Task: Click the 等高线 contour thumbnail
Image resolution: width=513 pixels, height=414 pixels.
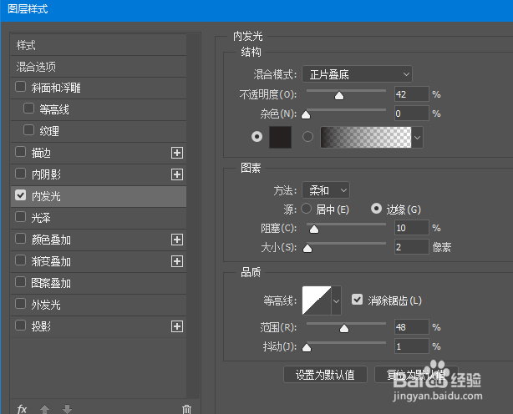Action: [x=317, y=300]
